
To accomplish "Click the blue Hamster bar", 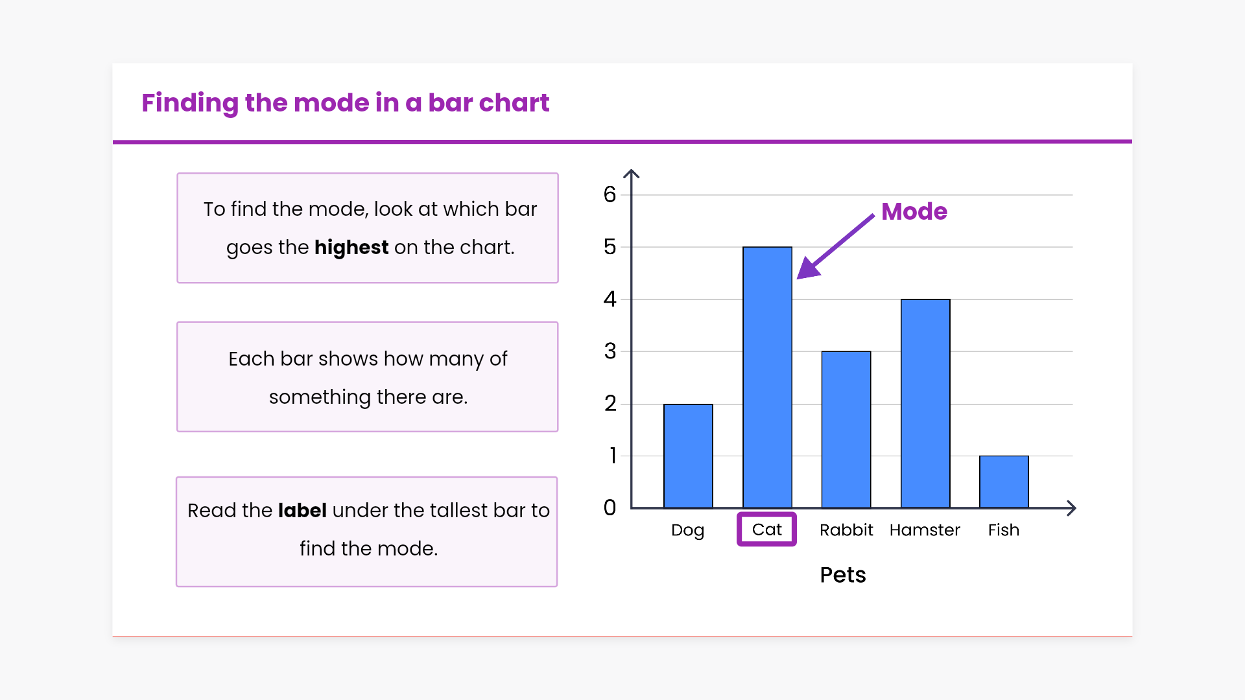I will (925, 403).
